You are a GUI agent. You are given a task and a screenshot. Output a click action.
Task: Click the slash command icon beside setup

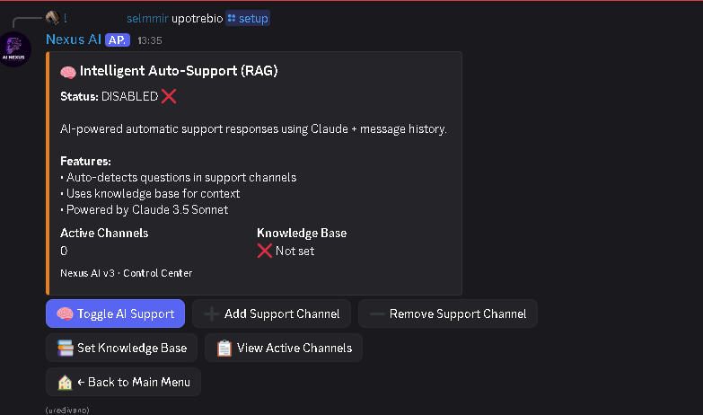point(232,18)
